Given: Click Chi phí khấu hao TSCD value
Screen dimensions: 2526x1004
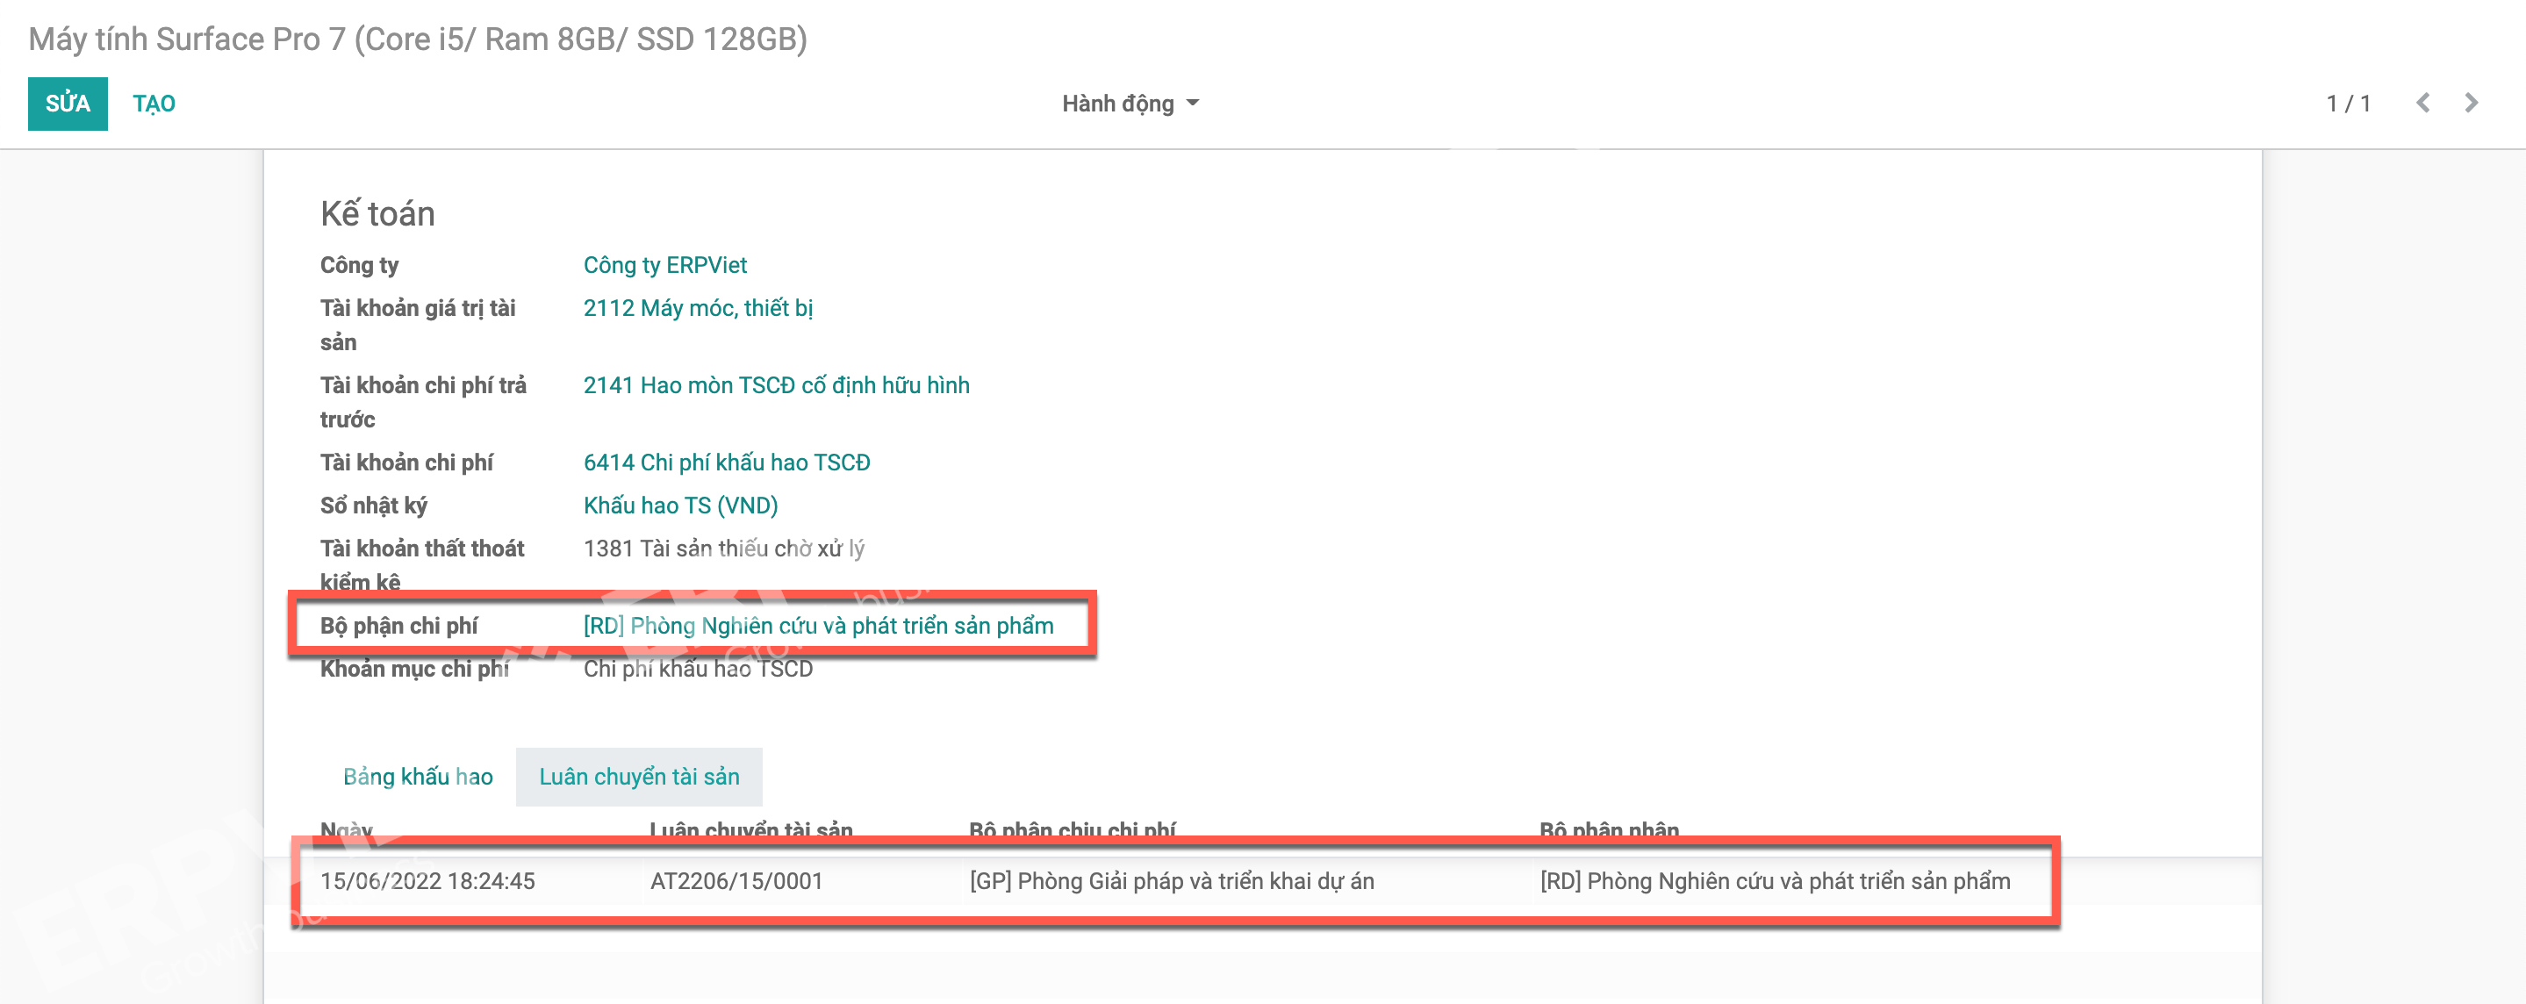Looking at the screenshot, I should point(698,669).
